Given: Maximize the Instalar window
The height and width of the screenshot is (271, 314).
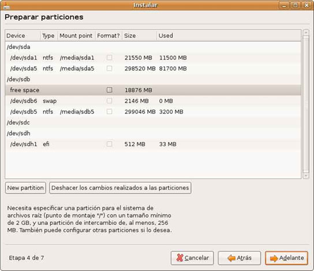Looking at the screenshot, I should coord(295,5).
